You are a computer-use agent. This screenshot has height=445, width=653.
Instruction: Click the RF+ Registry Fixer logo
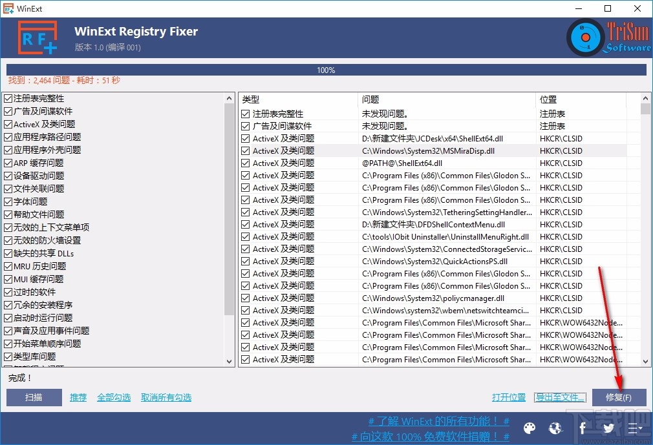click(x=37, y=37)
